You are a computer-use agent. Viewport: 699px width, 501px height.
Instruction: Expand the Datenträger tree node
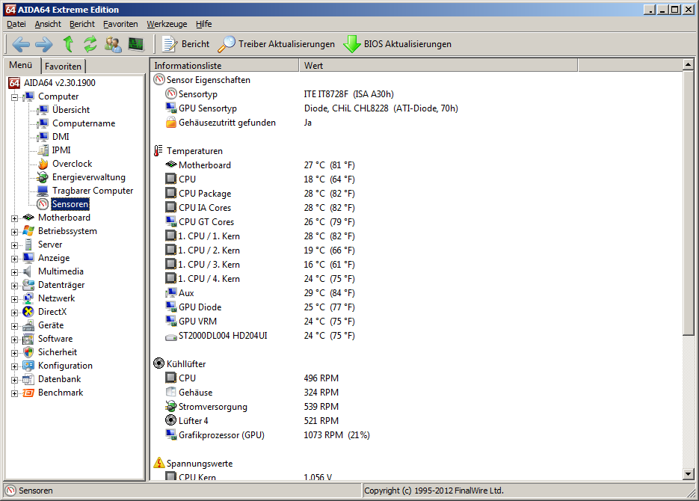click(15, 285)
